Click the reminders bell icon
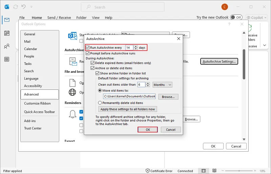 (72, 114)
